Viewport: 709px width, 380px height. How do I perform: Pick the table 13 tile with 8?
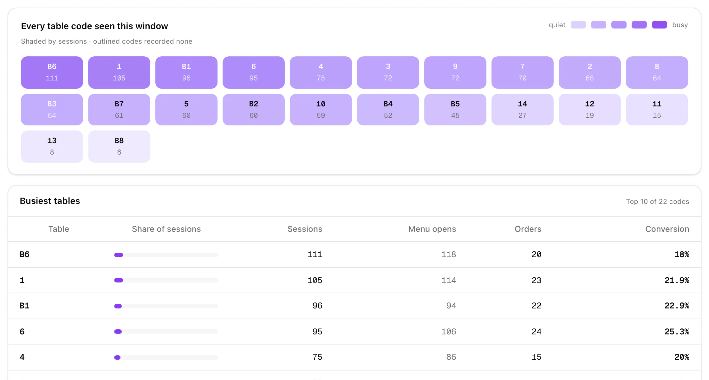[52, 147]
